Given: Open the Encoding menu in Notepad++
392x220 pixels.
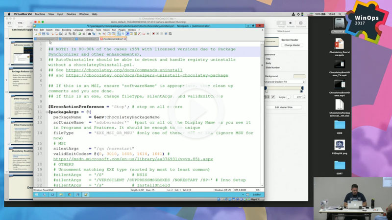Looking at the screenshot, I should click(x=67, y=30).
